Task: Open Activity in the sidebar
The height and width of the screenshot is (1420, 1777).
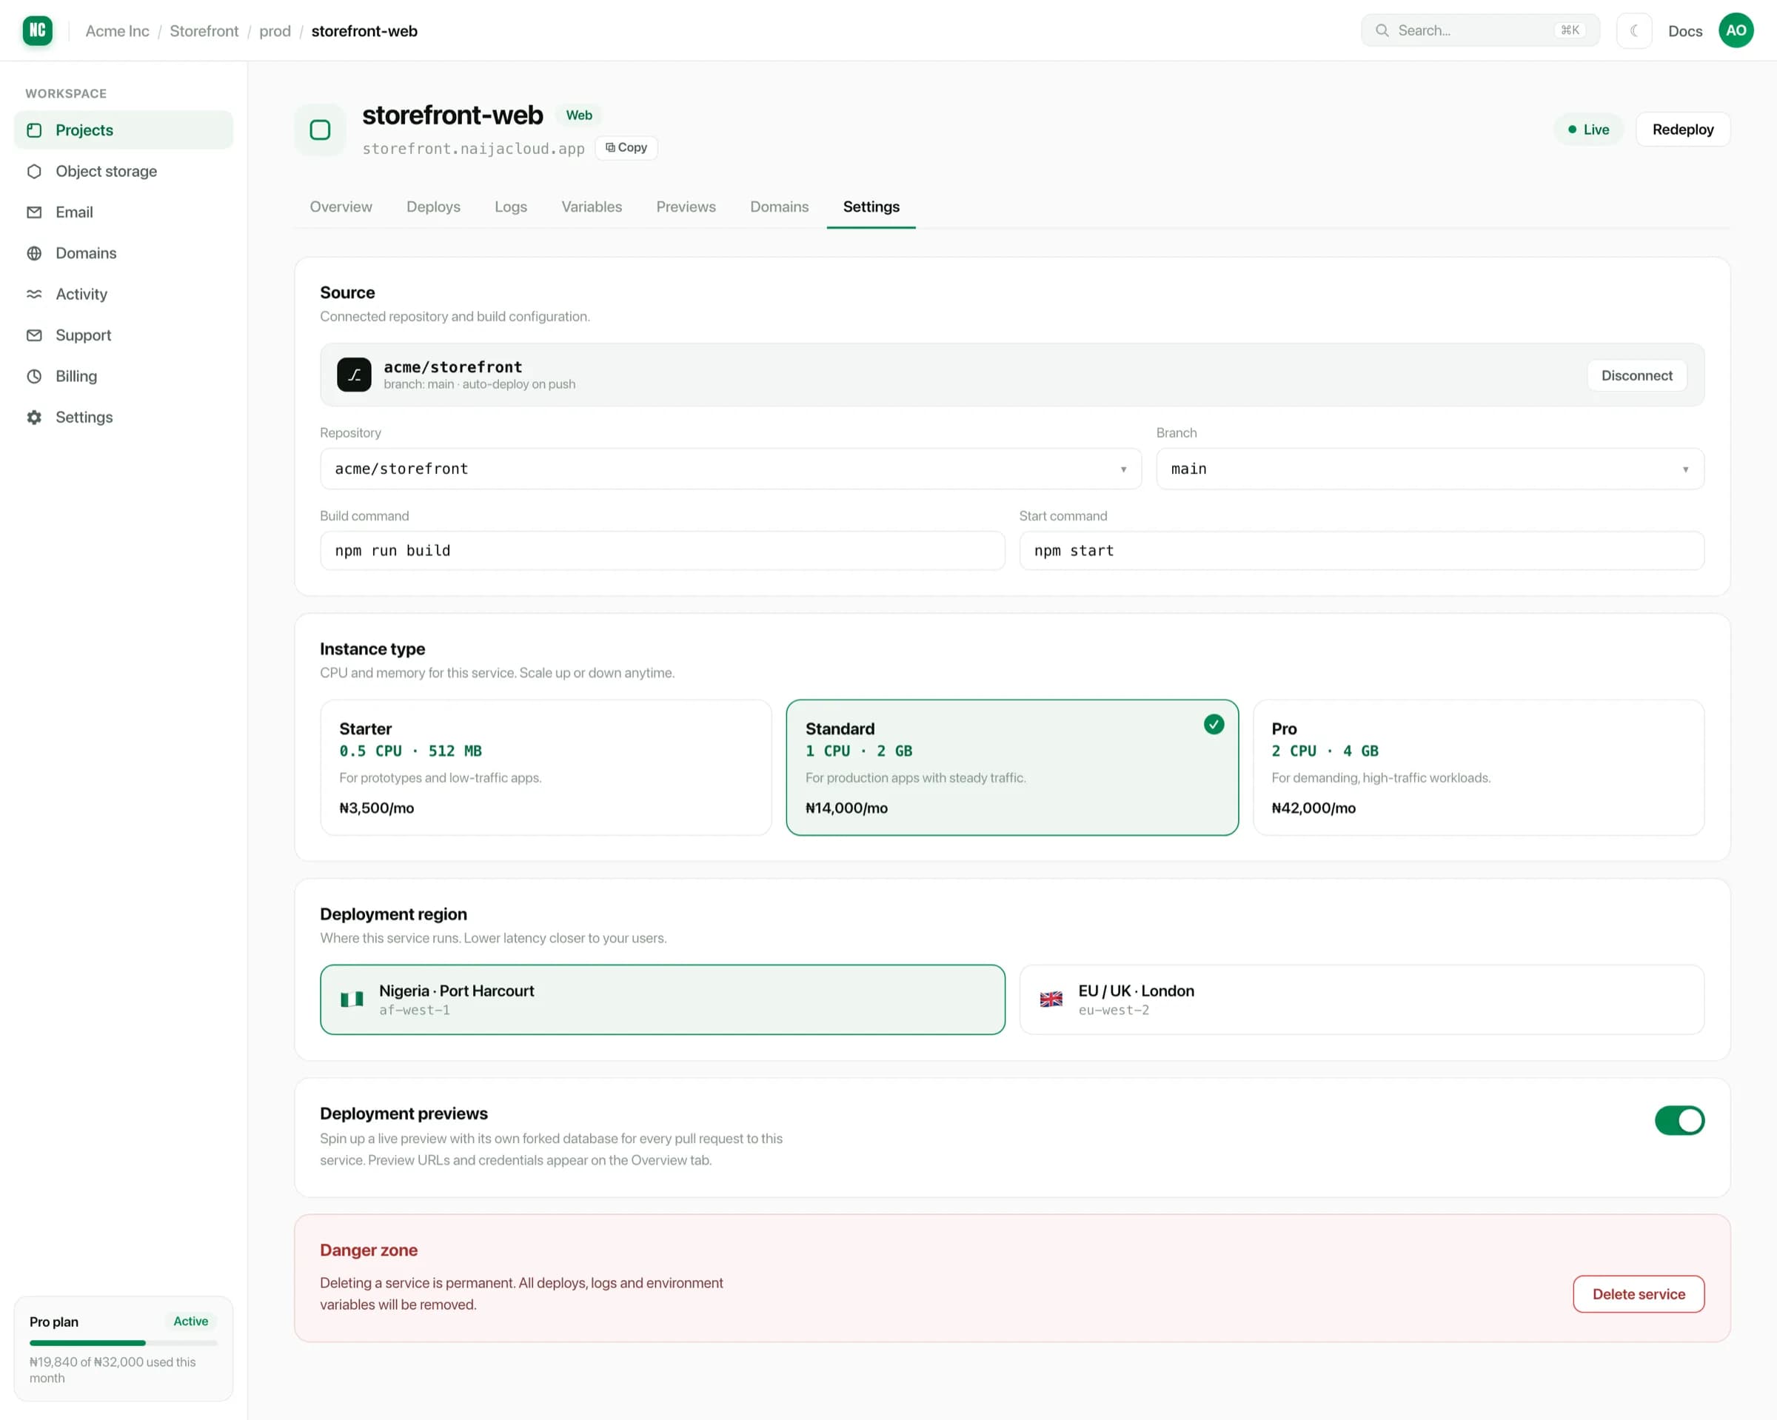Action: (124, 294)
